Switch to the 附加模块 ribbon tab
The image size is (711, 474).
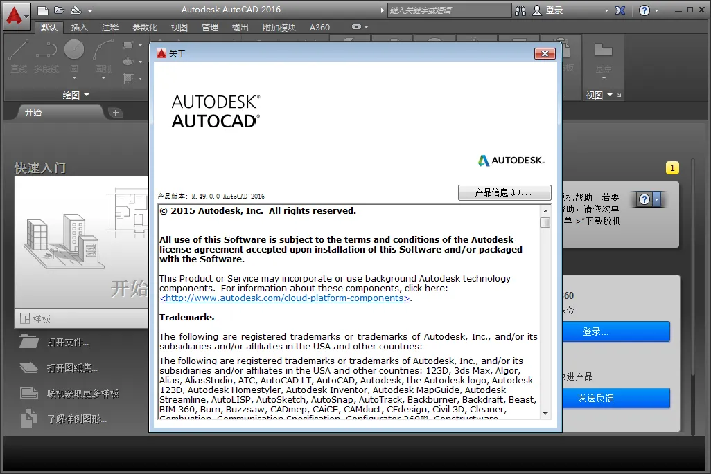pos(280,27)
